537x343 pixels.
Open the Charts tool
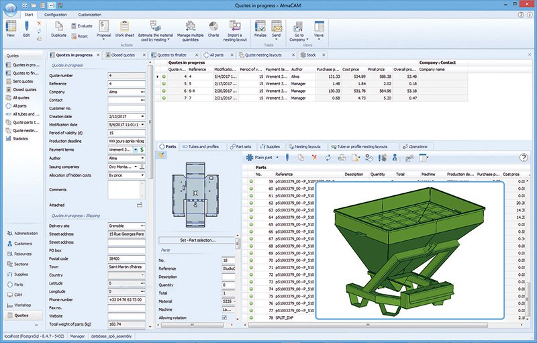click(213, 27)
